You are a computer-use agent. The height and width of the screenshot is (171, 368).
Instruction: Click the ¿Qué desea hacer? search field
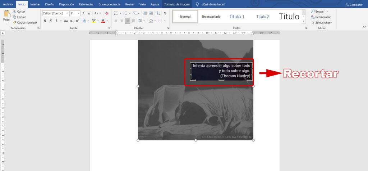[x=213, y=5]
